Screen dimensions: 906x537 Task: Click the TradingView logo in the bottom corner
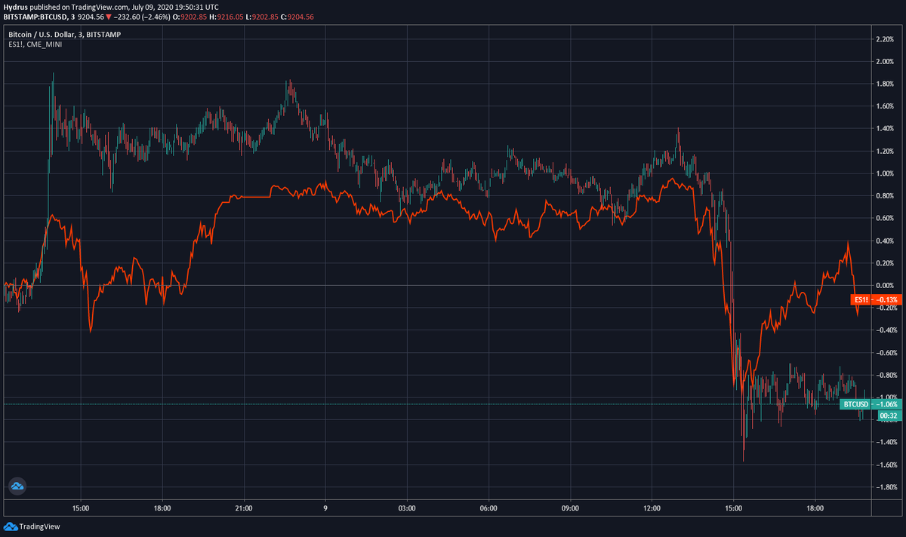click(32, 526)
